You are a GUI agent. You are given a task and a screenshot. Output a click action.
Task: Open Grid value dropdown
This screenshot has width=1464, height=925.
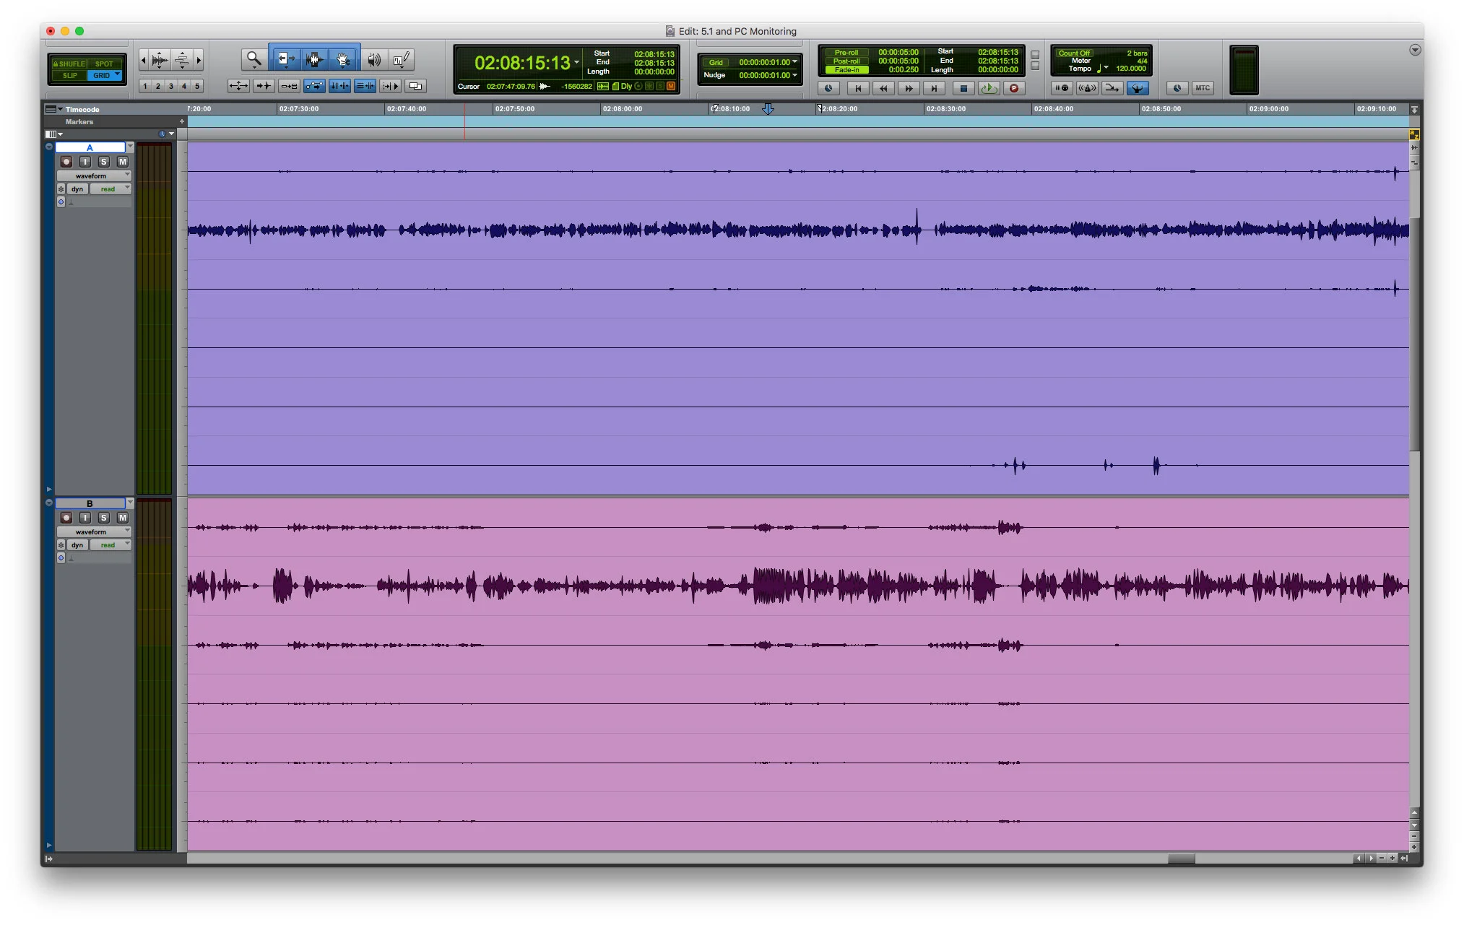(x=795, y=62)
